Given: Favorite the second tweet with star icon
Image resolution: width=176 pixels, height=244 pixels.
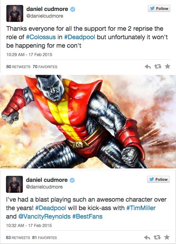Looking at the screenshot, I should [167, 237].
